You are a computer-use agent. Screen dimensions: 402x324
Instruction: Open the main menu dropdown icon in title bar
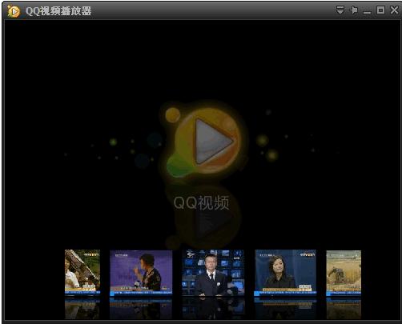(340, 10)
